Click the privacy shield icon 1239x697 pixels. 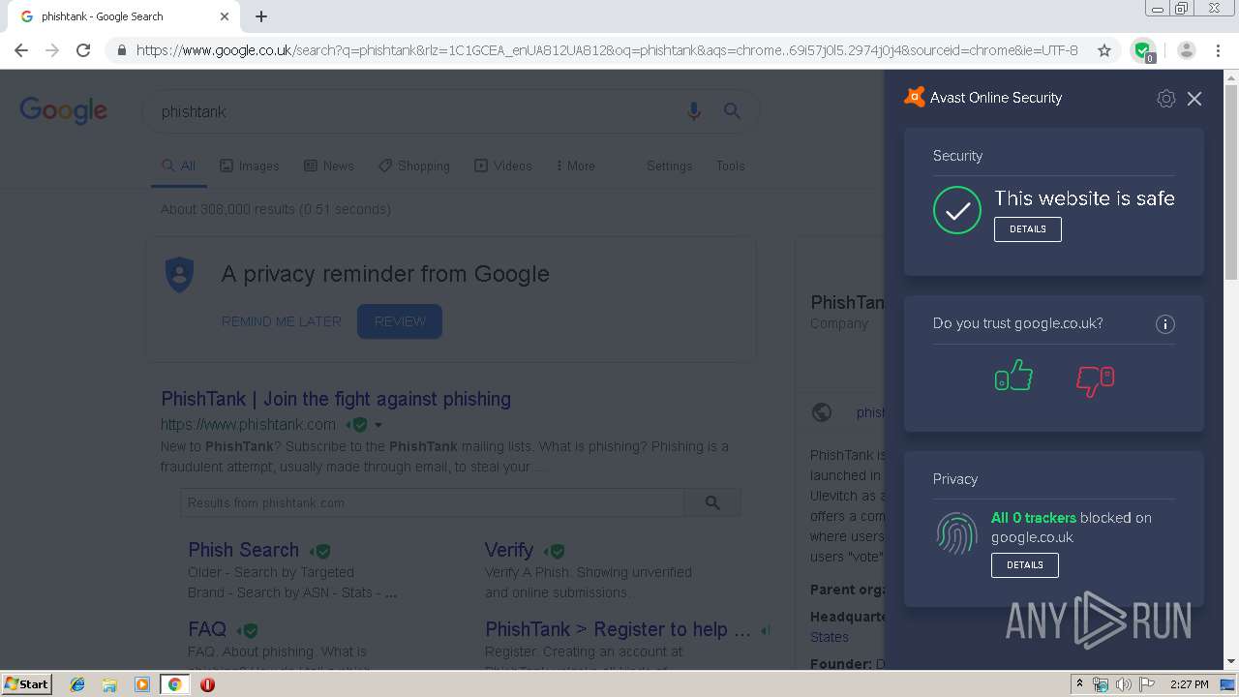(x=180, y=274)
